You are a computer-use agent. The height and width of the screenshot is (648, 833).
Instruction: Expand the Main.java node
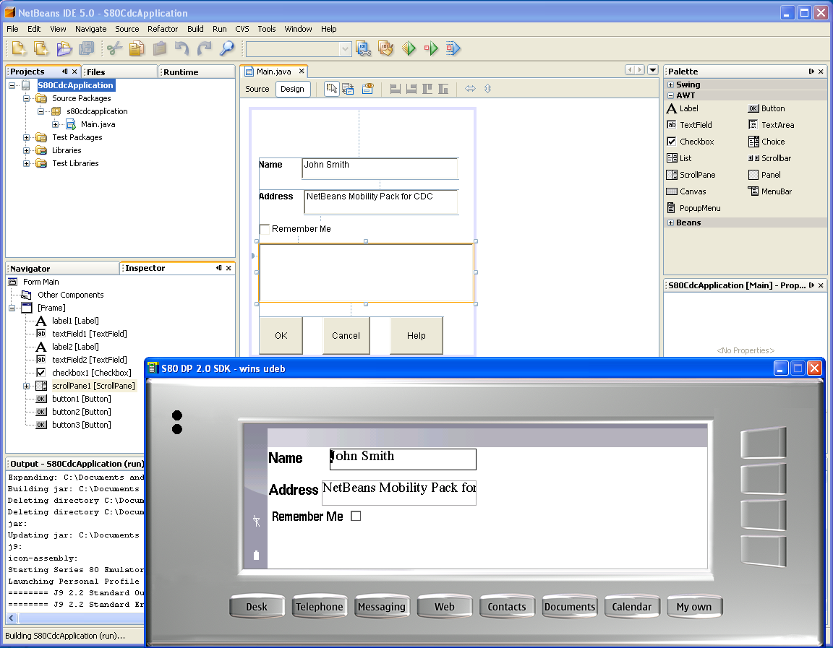55,125
